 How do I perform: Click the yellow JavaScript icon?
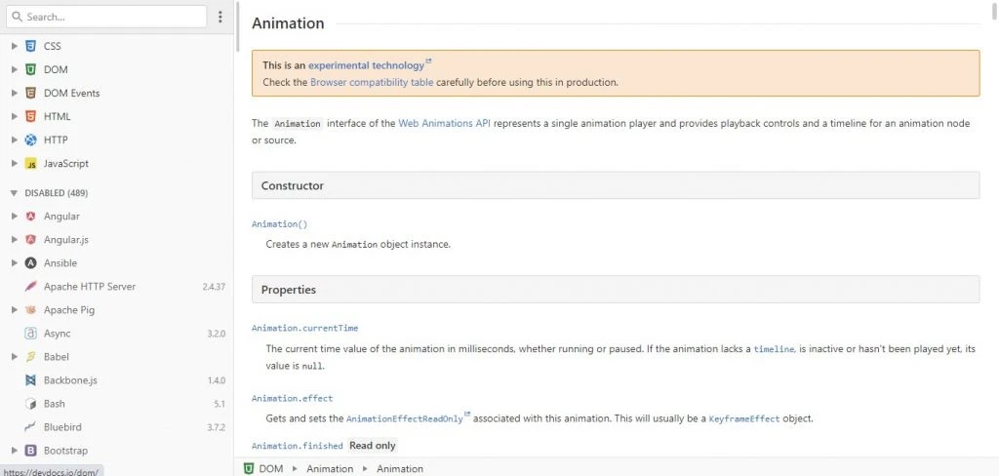(30, 164)
